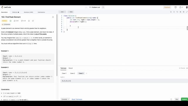The image size is (188, 106).
Task: Click the description panel scrollbar
Action: click(57, 45)
